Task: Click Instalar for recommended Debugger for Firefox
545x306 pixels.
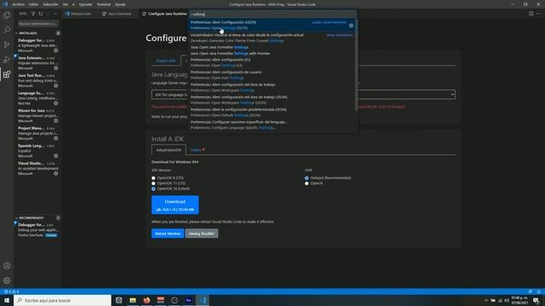Action: (x=51, y=235)
